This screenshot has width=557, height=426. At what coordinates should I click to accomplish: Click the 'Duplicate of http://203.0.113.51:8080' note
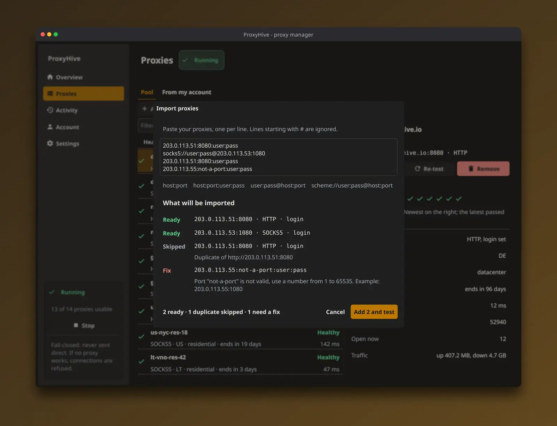243,257
